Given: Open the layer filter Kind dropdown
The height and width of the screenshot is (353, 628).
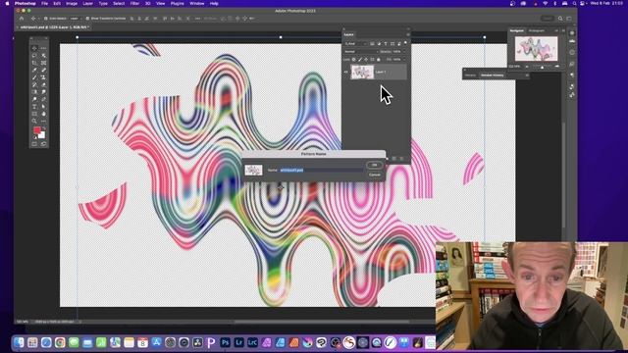Looking at the screenshot, I should tap(355, 43).
